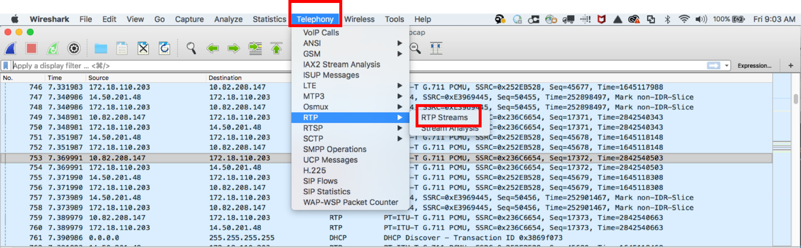Image resolution: width=801 pixels, height=248 pixels.
Task: Find a packet with the magnifier icon
Action: (x=191, y=48)
